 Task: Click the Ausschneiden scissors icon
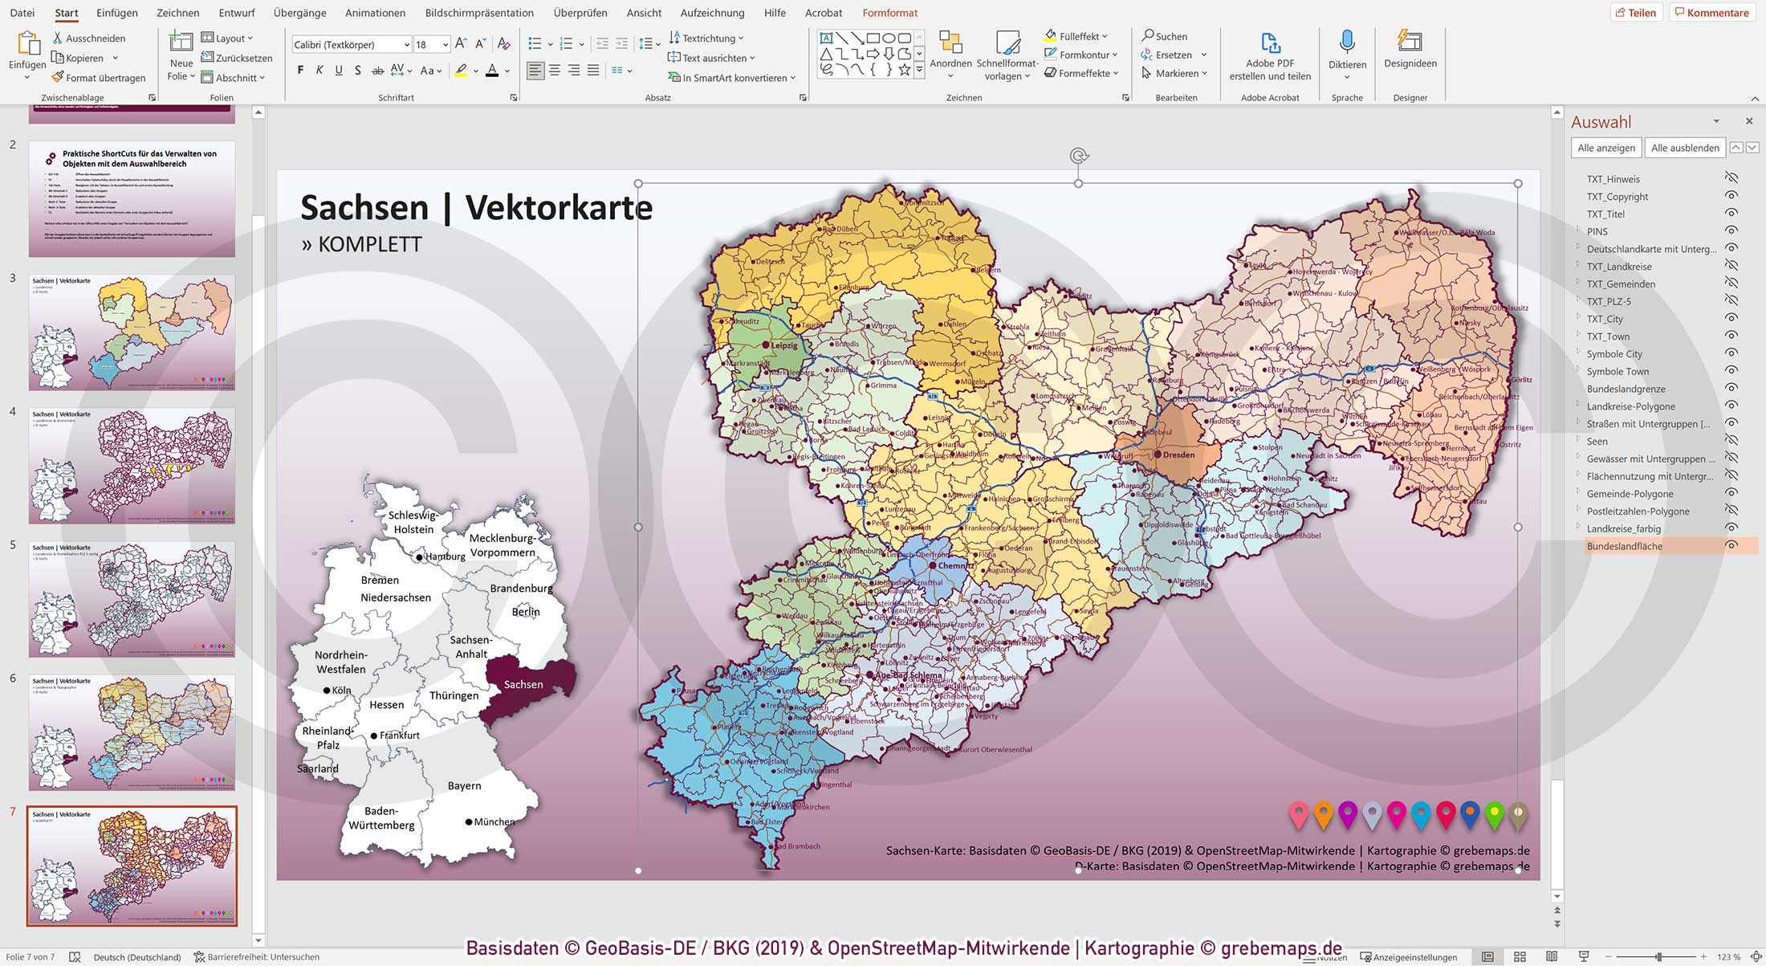click(x=57, y=38)
